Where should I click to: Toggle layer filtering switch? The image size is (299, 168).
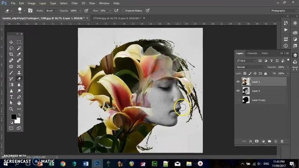click(288, 61)
